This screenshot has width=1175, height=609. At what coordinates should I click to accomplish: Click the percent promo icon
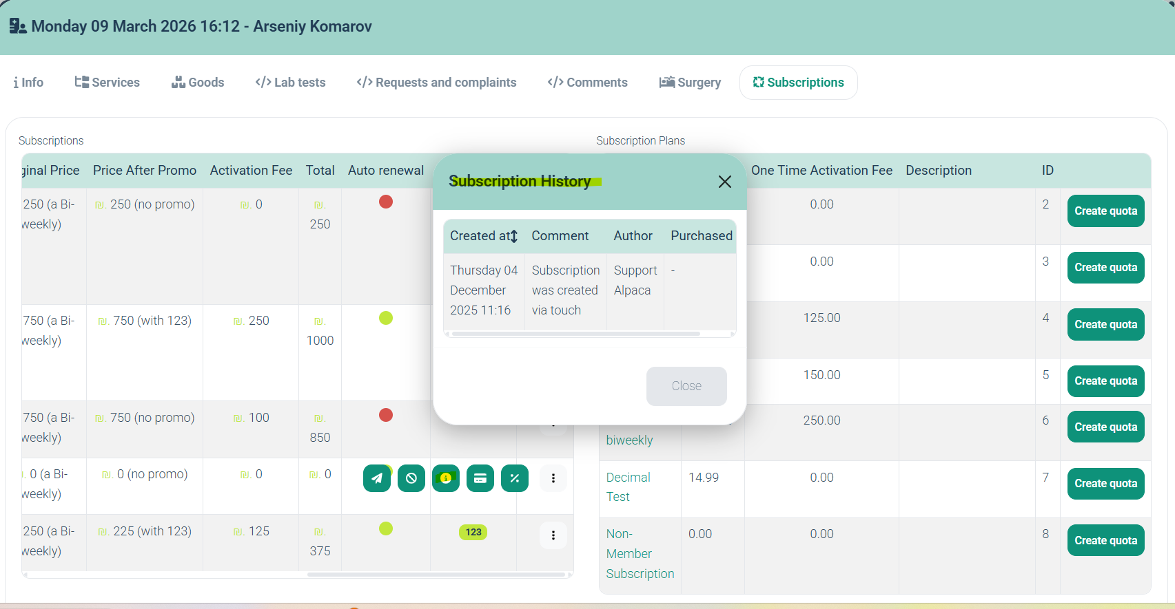click(515, 478)
